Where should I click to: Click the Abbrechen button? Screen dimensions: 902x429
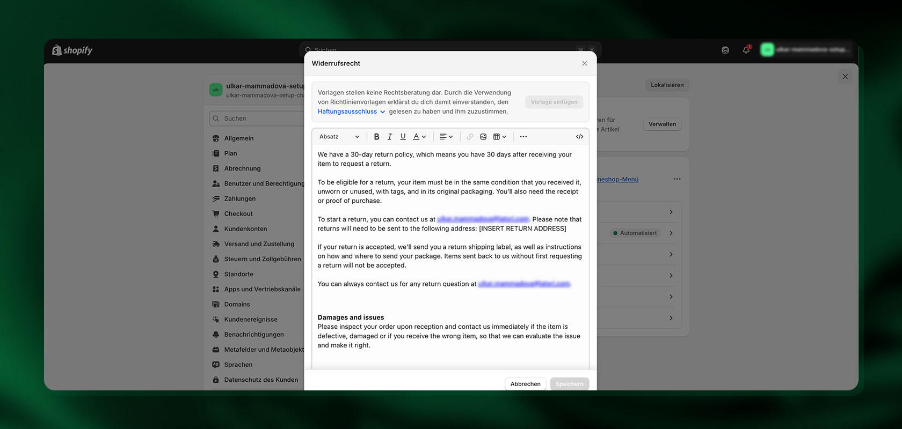[526, 384]
